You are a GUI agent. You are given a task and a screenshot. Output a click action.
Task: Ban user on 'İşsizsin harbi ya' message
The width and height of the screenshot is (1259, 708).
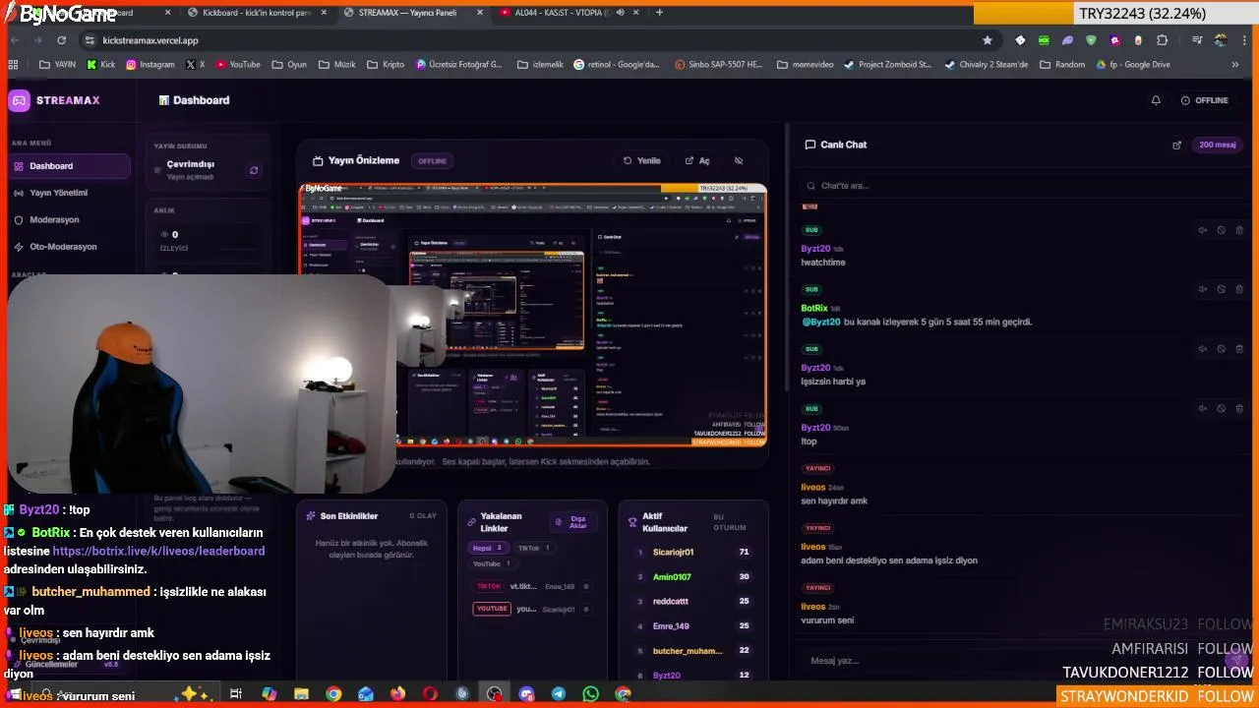tap(1221, 349)
